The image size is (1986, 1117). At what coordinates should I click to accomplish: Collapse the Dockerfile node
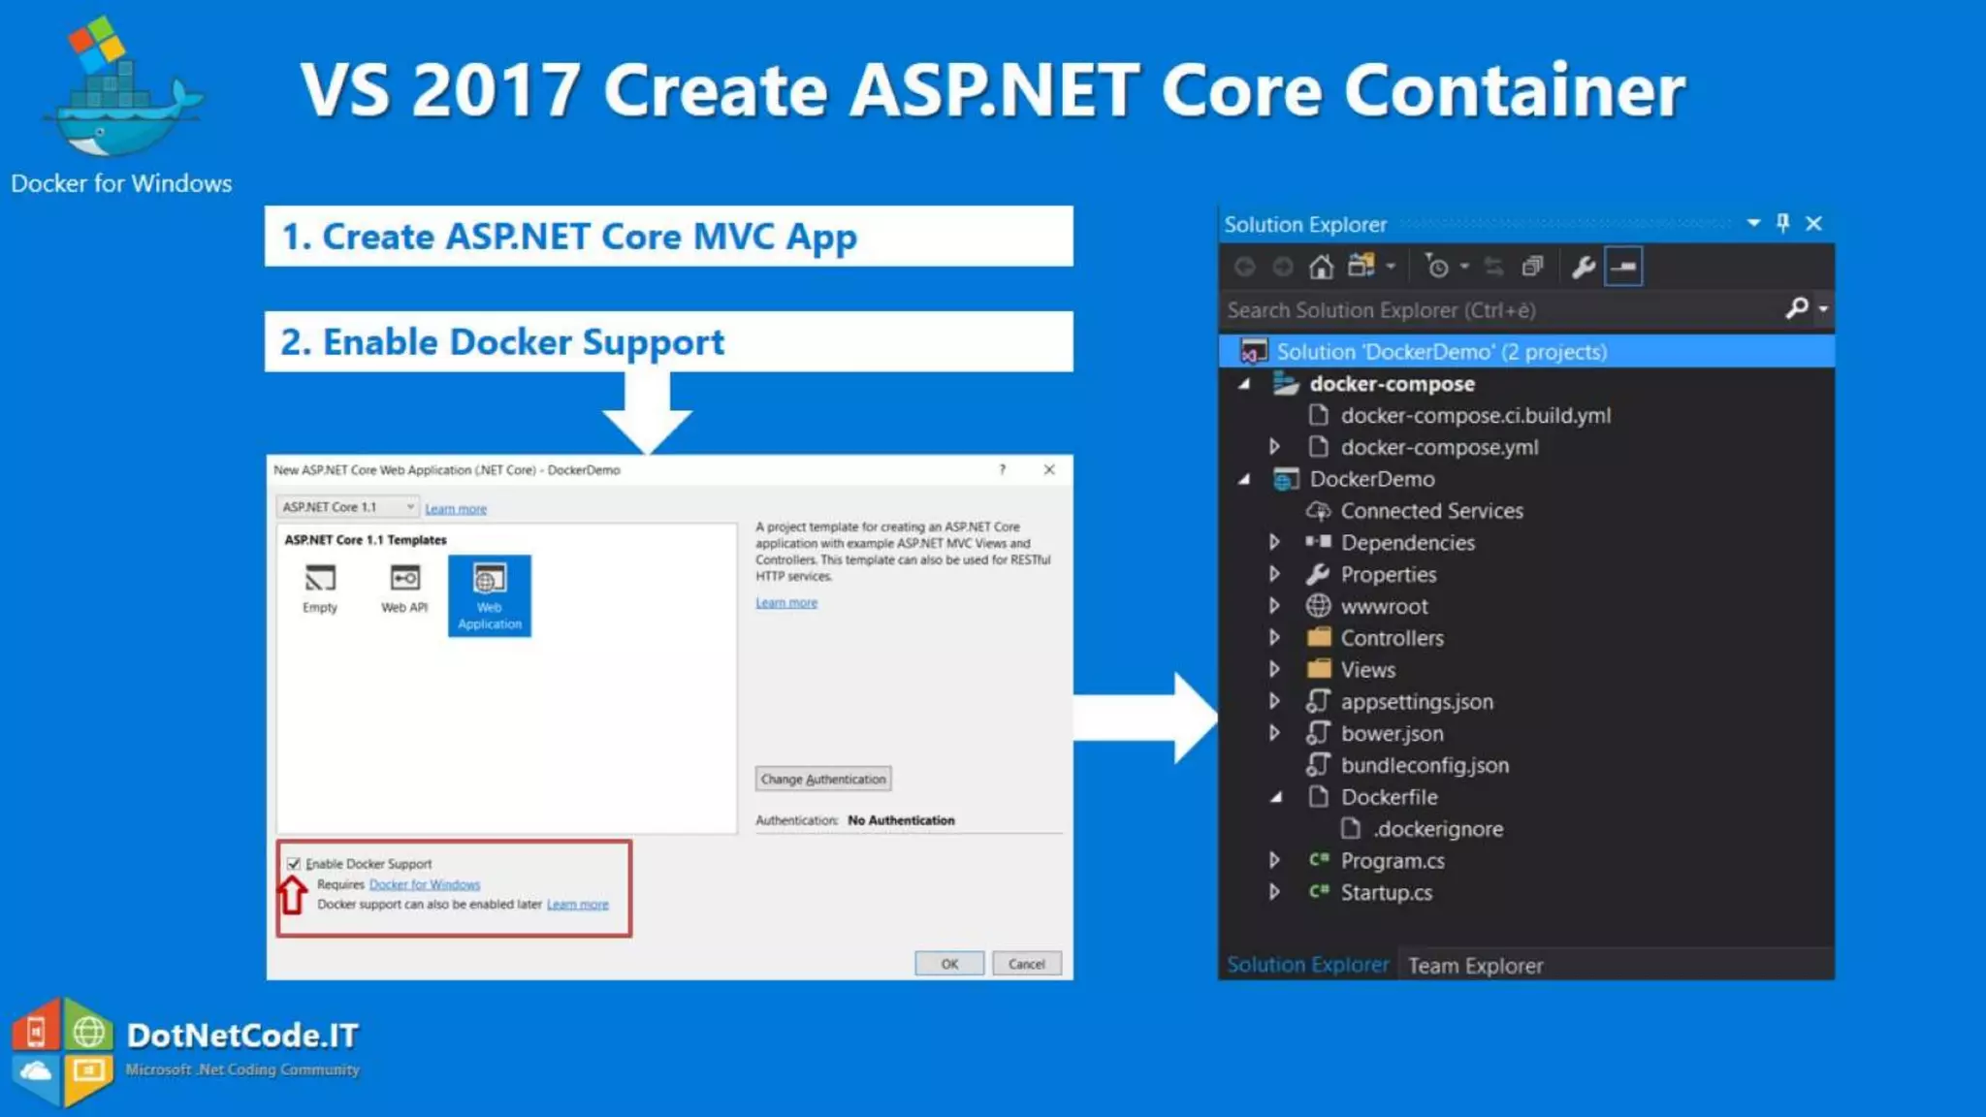(x=1276, y=798)
